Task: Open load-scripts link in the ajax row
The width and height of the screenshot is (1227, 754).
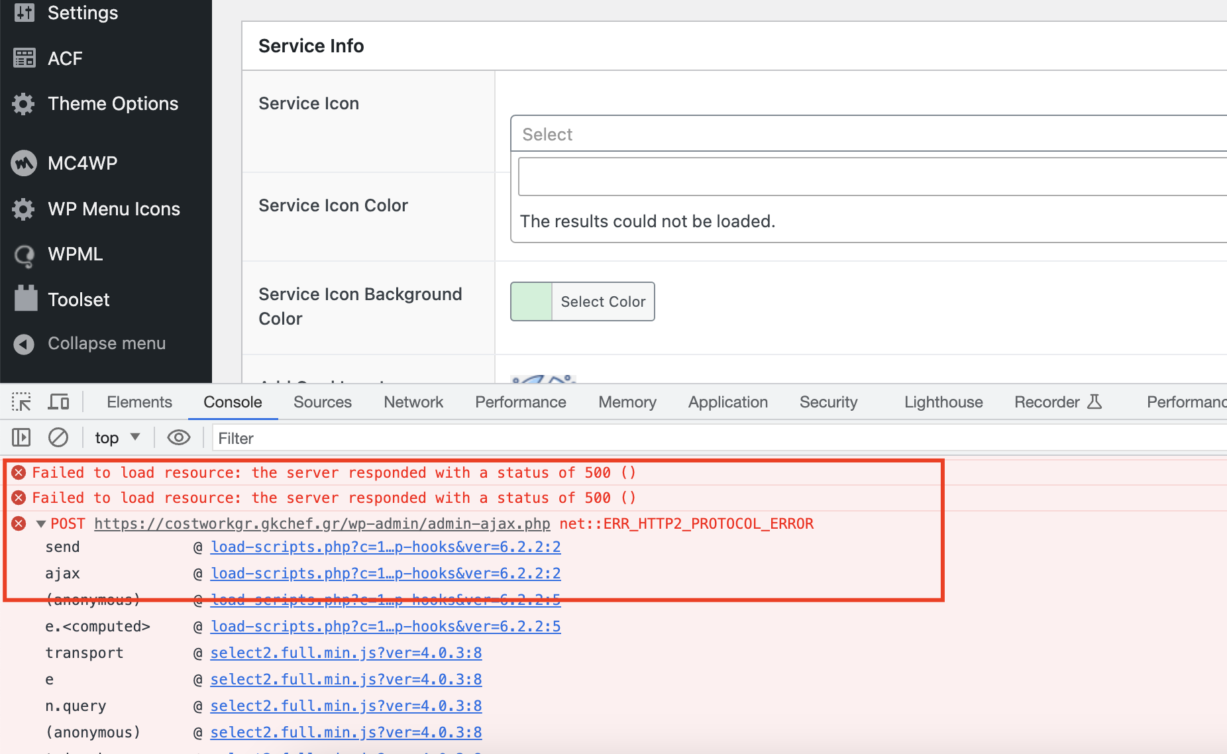Action: [386, 573]
